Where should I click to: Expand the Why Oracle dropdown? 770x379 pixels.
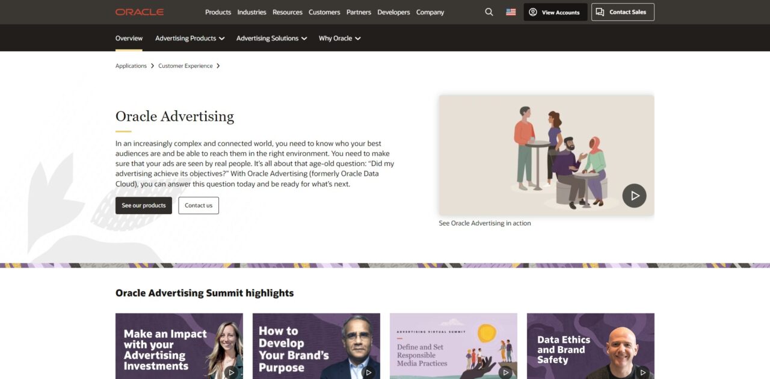pos(340,38)
